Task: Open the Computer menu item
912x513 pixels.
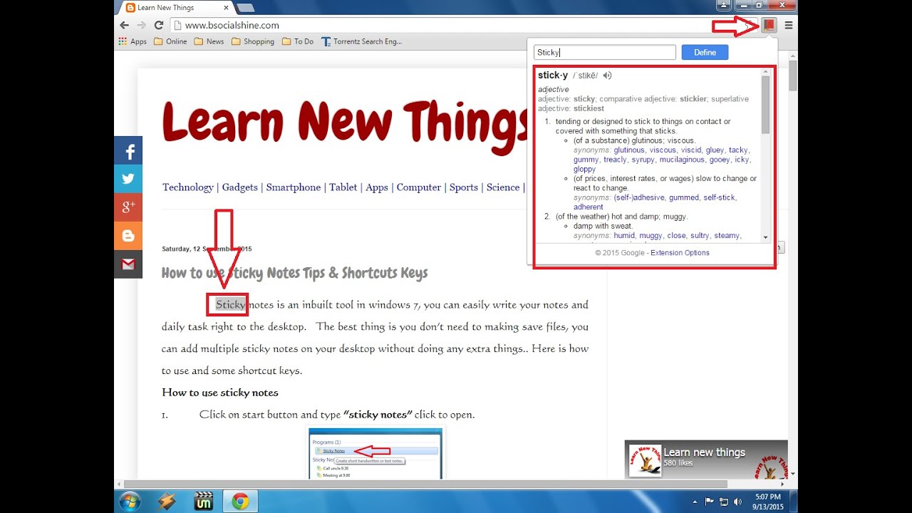Action: pos(419,187)
